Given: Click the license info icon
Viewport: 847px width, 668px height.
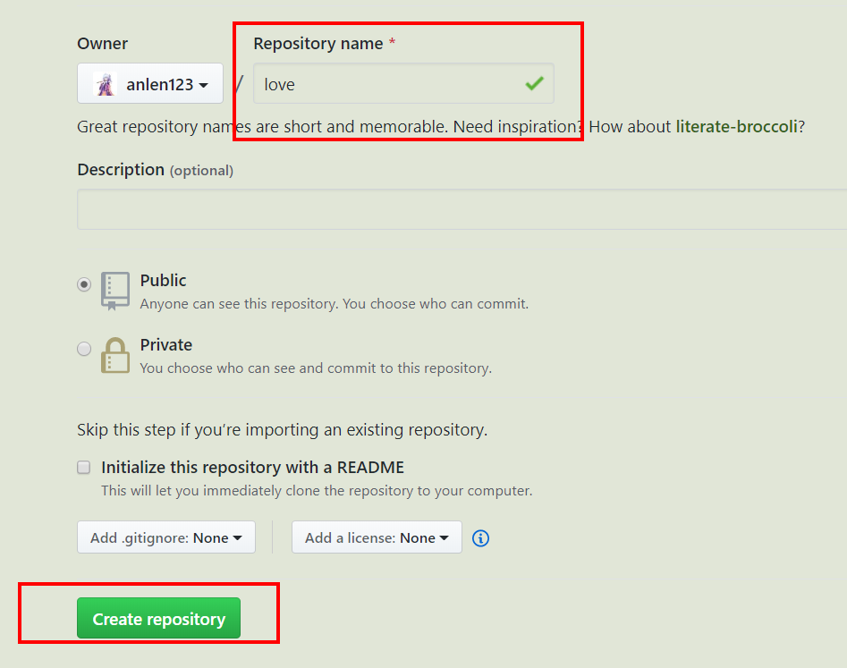Looking at the screenshot, I should pyautogui.click(x=480, y=538).
